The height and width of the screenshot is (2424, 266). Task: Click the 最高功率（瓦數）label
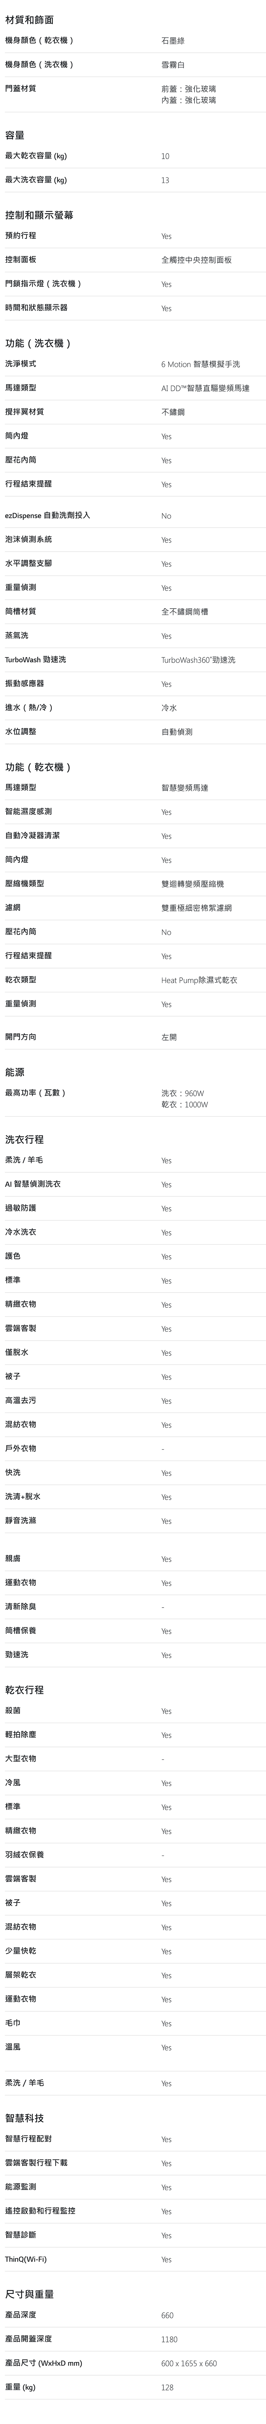click(x=36, y=1092)
